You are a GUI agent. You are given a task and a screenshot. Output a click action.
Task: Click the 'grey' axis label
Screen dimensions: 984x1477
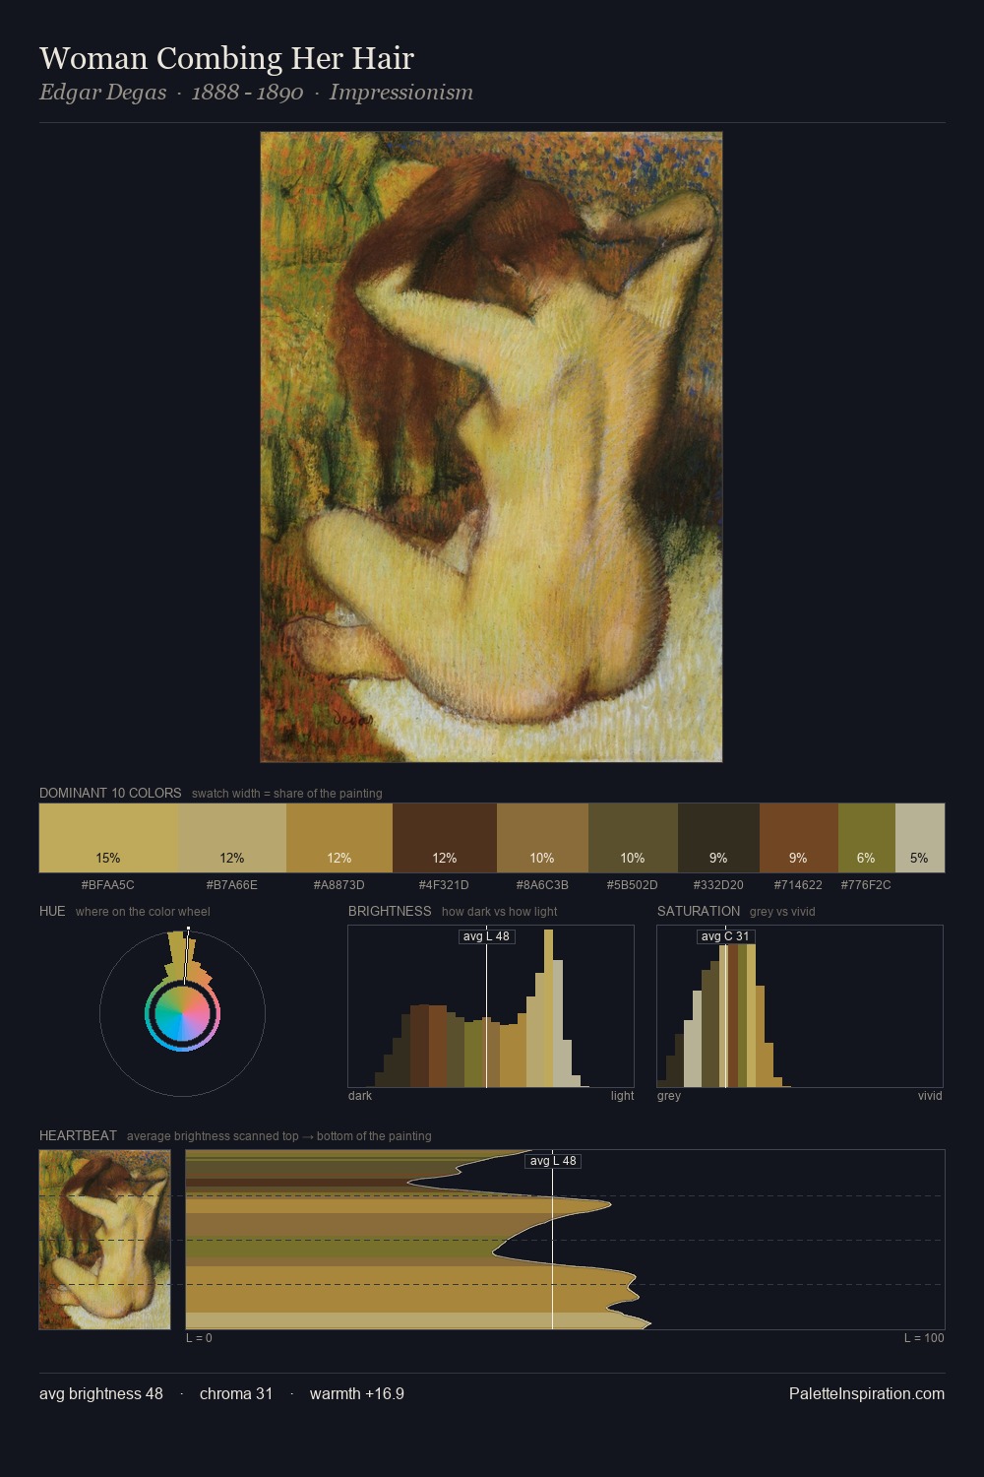[x=669, y=1096]
